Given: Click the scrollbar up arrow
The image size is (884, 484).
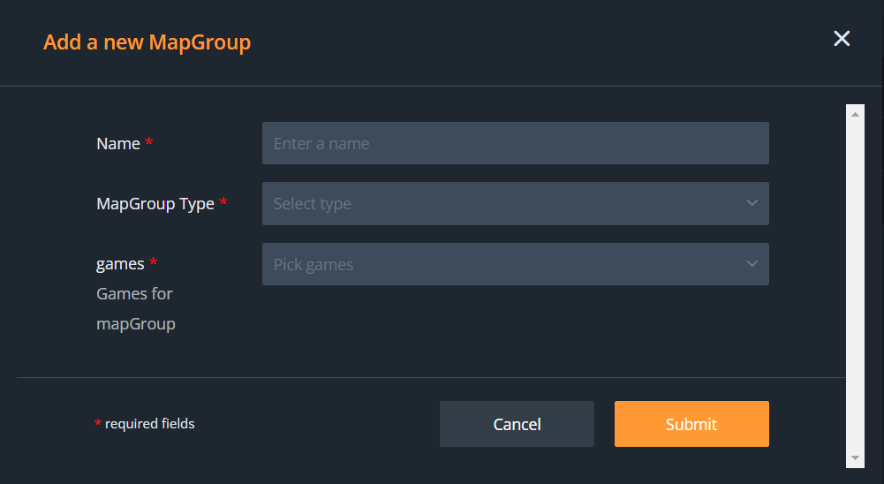Looking at the screenshot, I should pos(855,113).
